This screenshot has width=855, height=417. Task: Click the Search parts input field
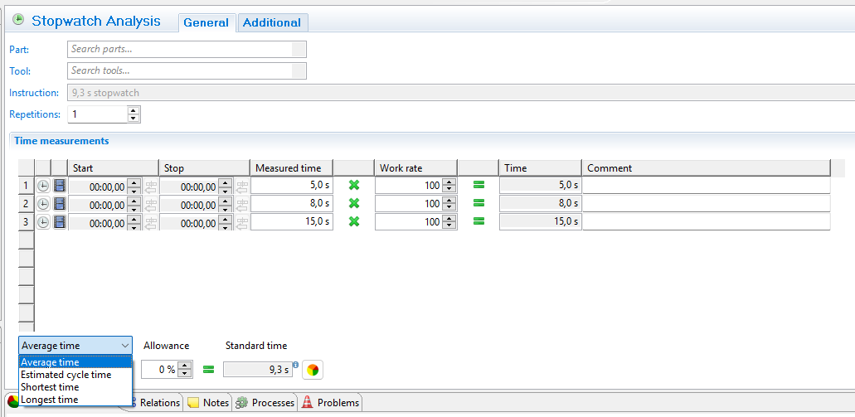180,50
